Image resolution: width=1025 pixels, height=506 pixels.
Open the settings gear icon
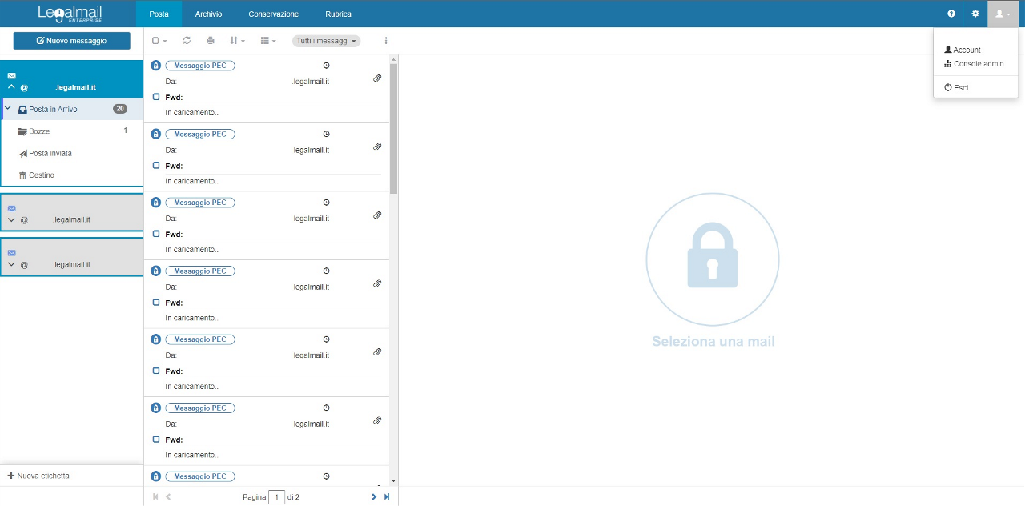coord(975,14)
